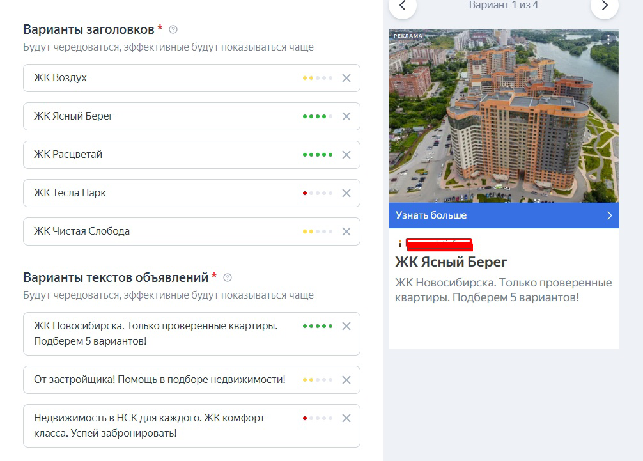Edit the Недвижимость в НСК ad text field

pos(192,426)
